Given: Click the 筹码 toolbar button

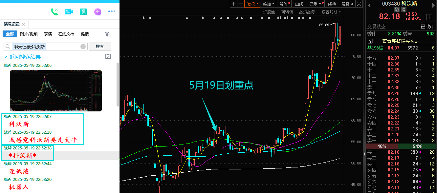Looking at the screenshot, I should [284, 4].
